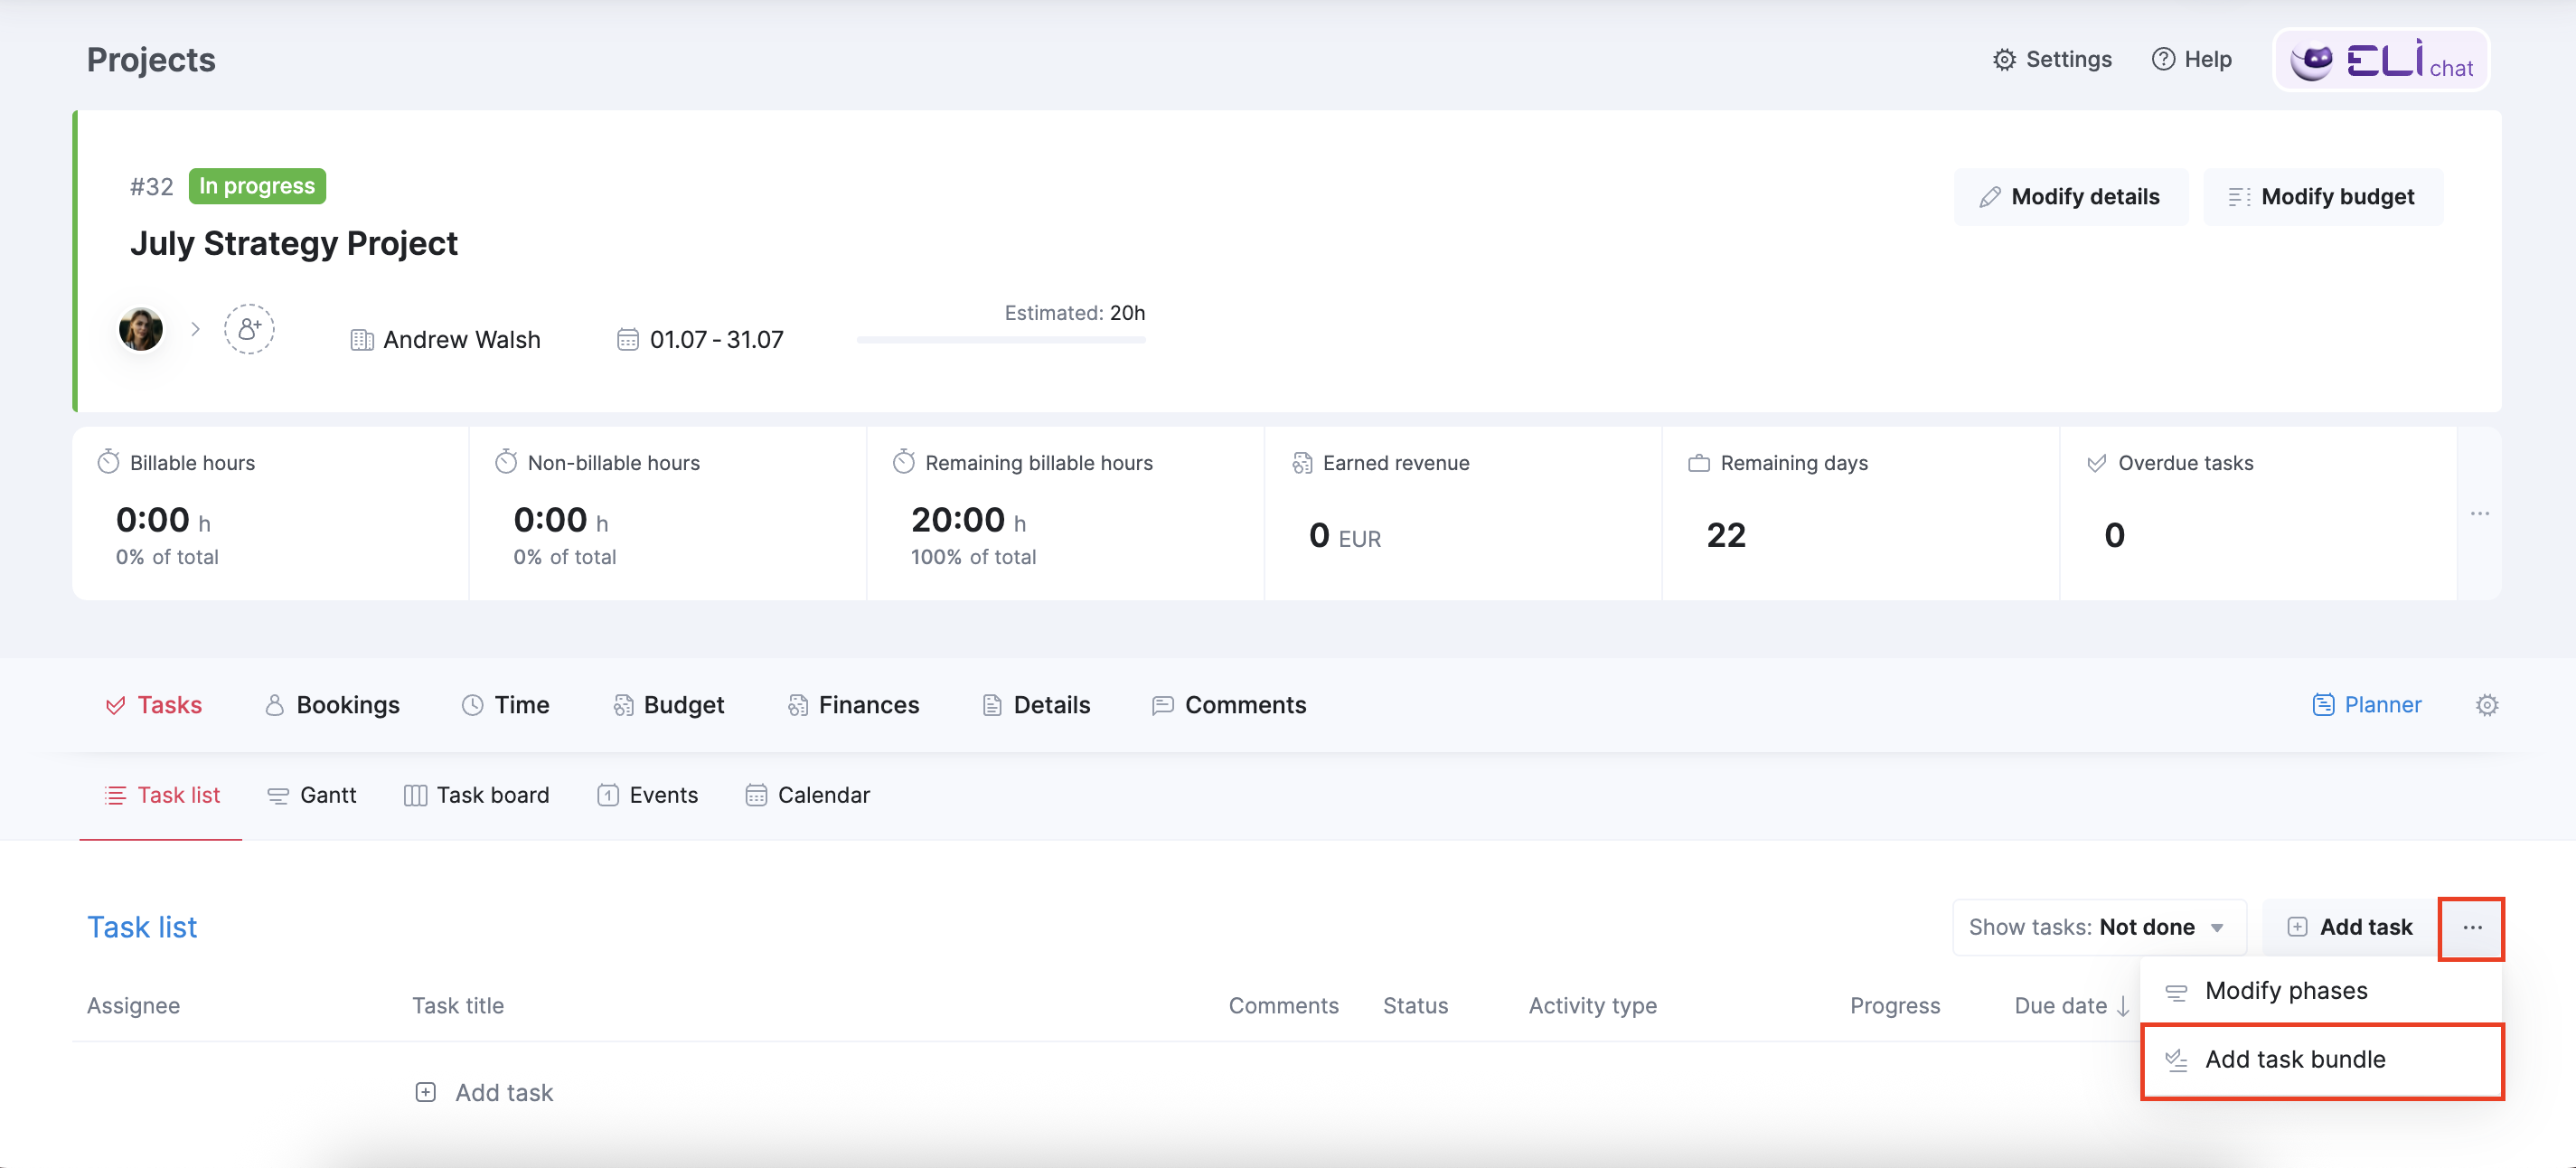Switch to the Budget tab
2576x1168 pixels.
[668, 705]
